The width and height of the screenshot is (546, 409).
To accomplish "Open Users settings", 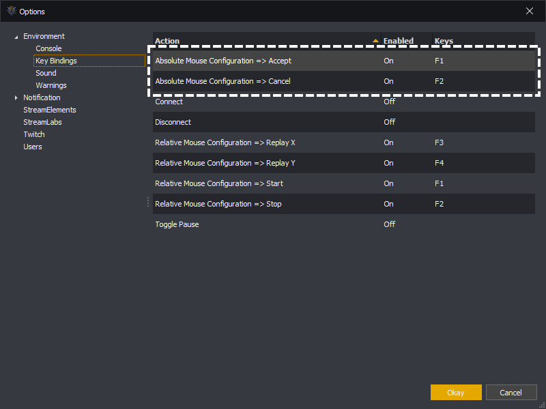I will (x=33, y=147).
